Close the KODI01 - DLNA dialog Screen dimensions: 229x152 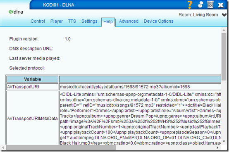point(221,5)
